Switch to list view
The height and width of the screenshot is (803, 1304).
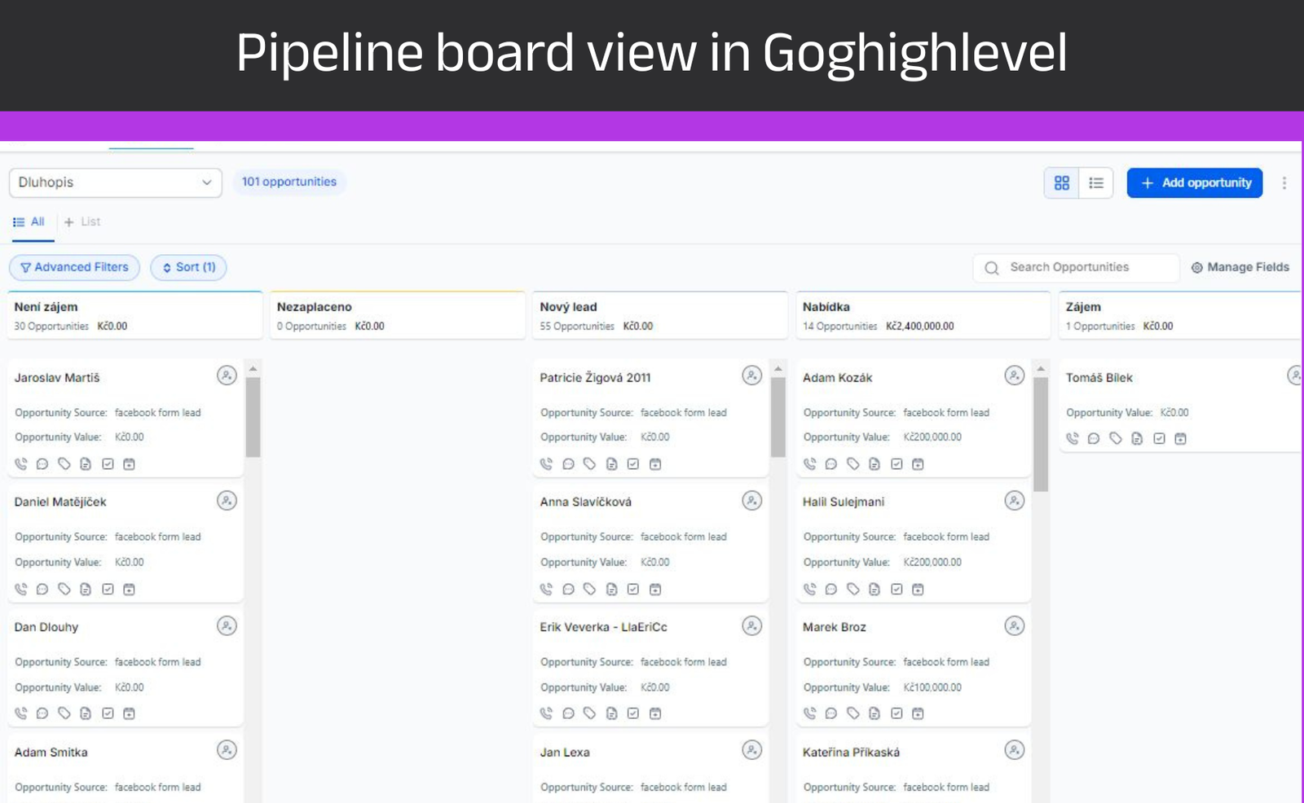point(1096,183)
